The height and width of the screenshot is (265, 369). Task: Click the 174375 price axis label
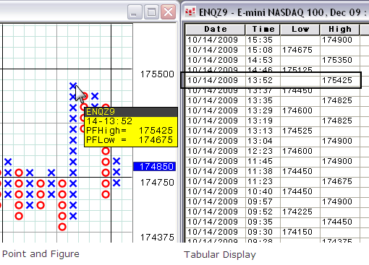pyautogui.click(x=157, y=238)
